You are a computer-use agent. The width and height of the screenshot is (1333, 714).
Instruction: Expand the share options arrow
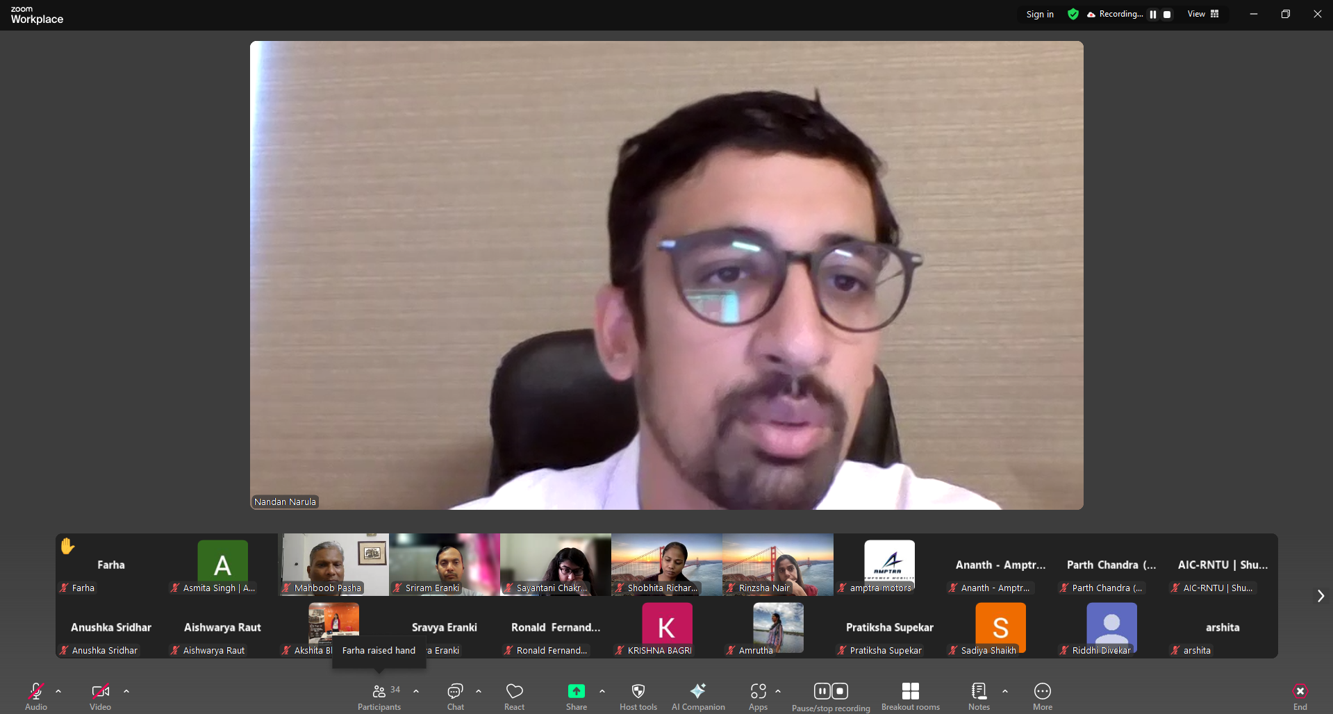(x=602, y=691)
